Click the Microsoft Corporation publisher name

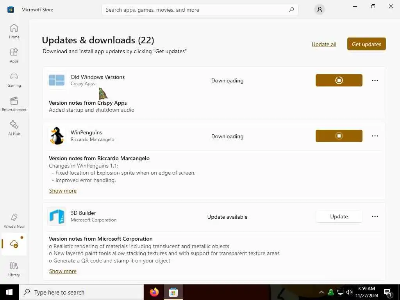click(93, 220)
